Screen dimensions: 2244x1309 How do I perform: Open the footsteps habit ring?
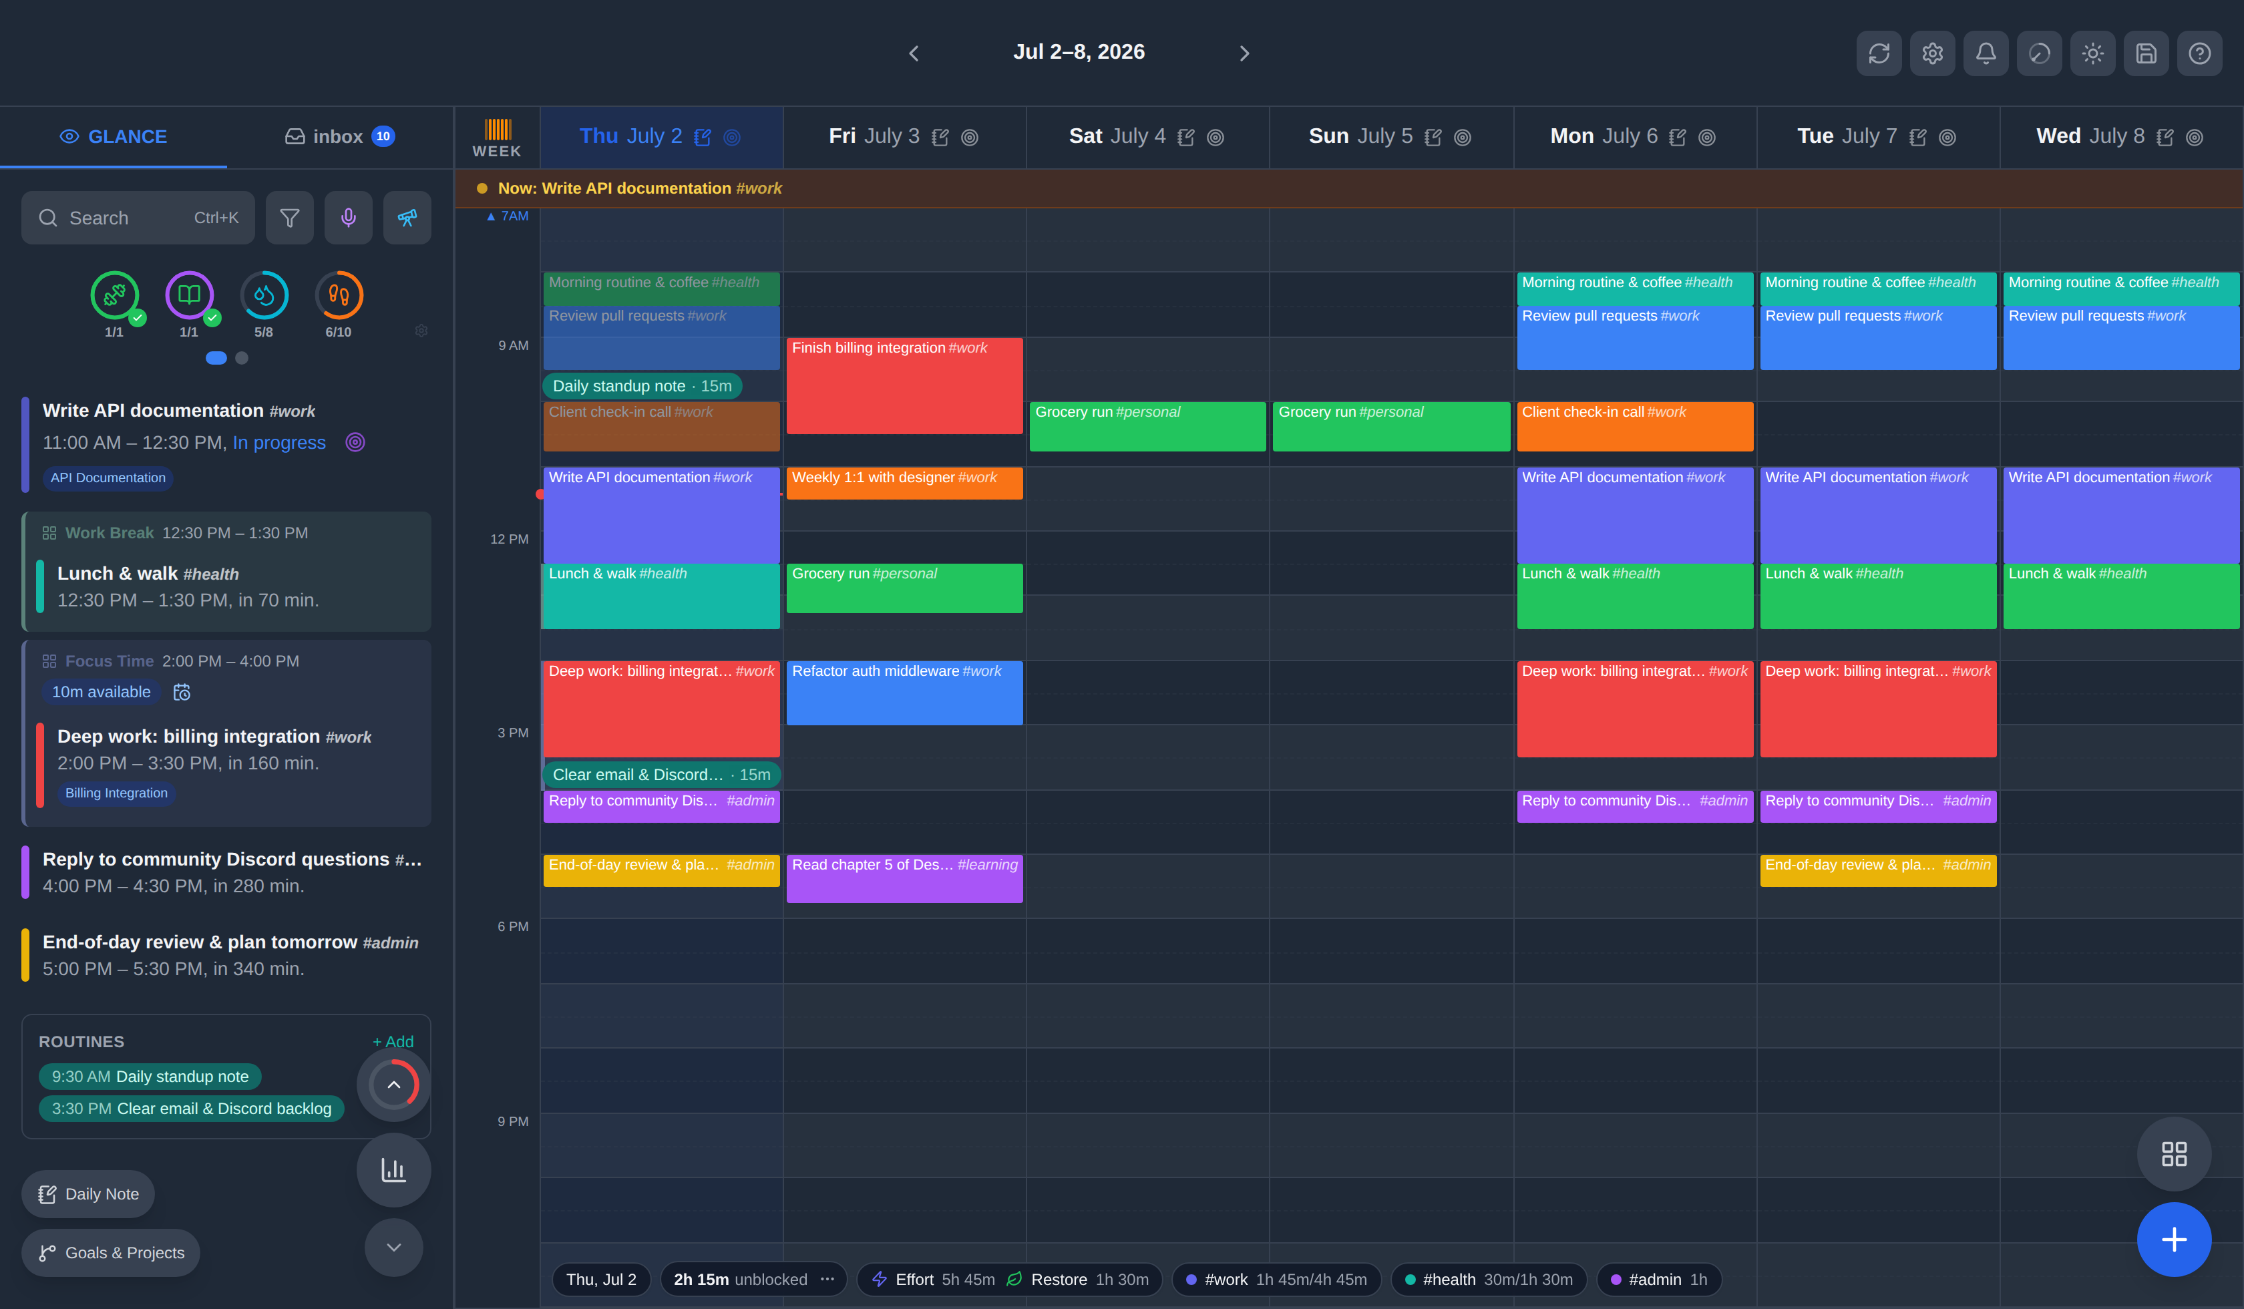point(339,295)
